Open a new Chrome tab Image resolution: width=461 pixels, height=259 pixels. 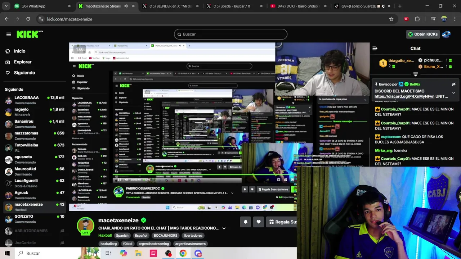click(x=400, y=6)
